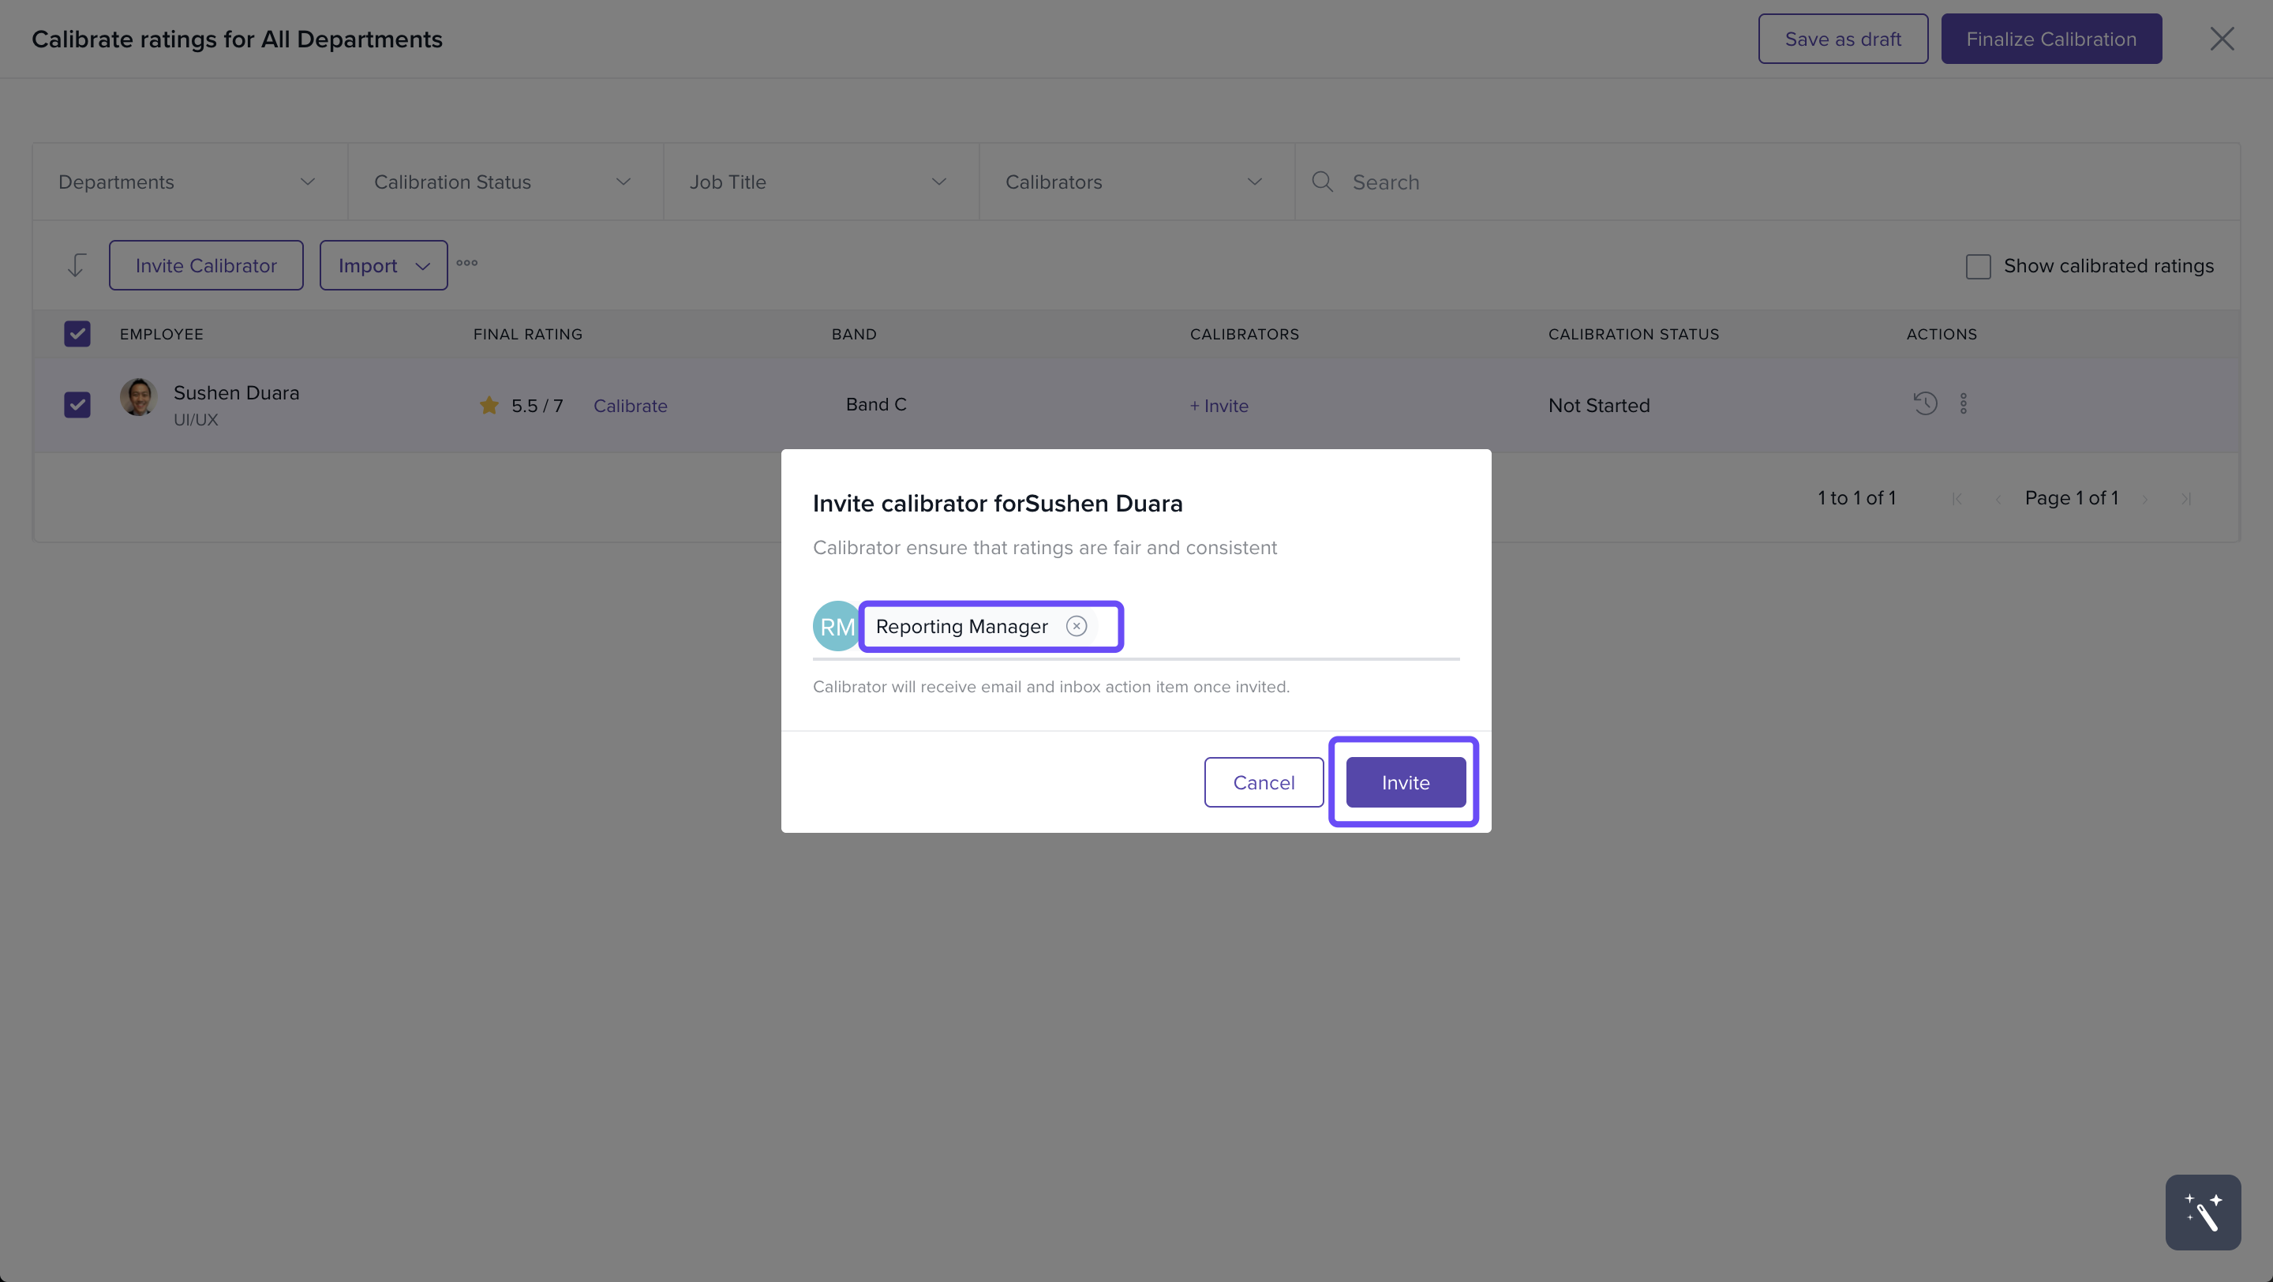Image resolution: width=2273 pixels, height=1282 pixels.
Task: Click the CALIBRATORS column header
Action: coord(1244,335)
